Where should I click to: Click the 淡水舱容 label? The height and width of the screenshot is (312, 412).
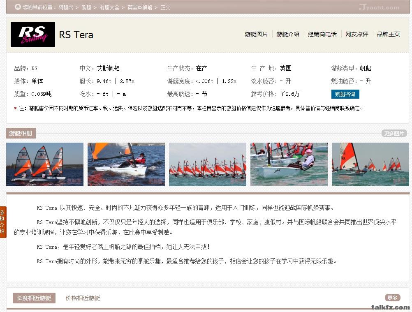[264, 81]
